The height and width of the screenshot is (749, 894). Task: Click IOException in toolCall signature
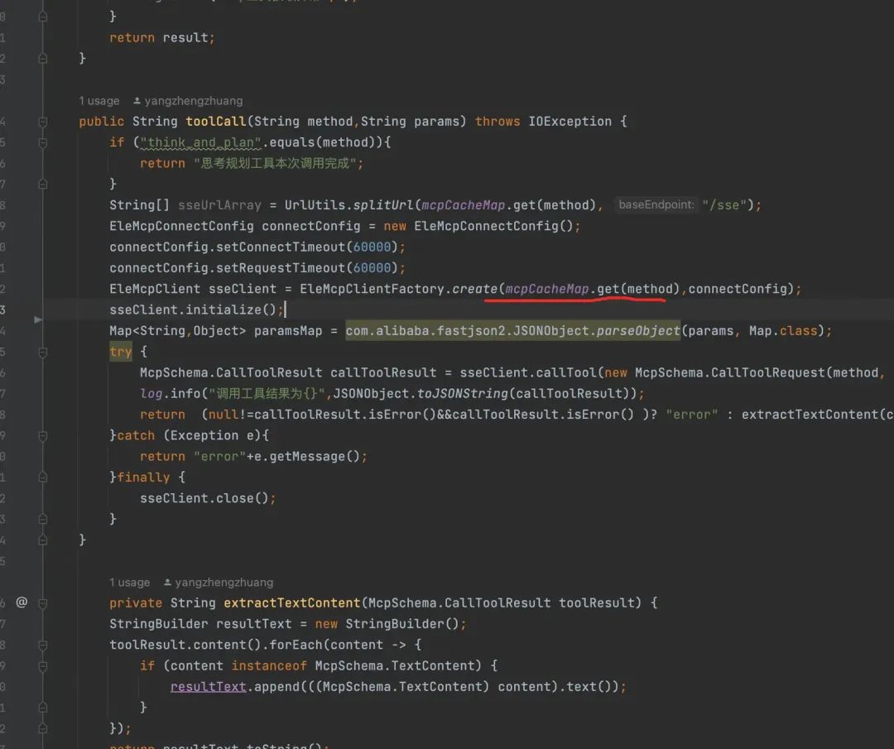click(x=570, y=122)
